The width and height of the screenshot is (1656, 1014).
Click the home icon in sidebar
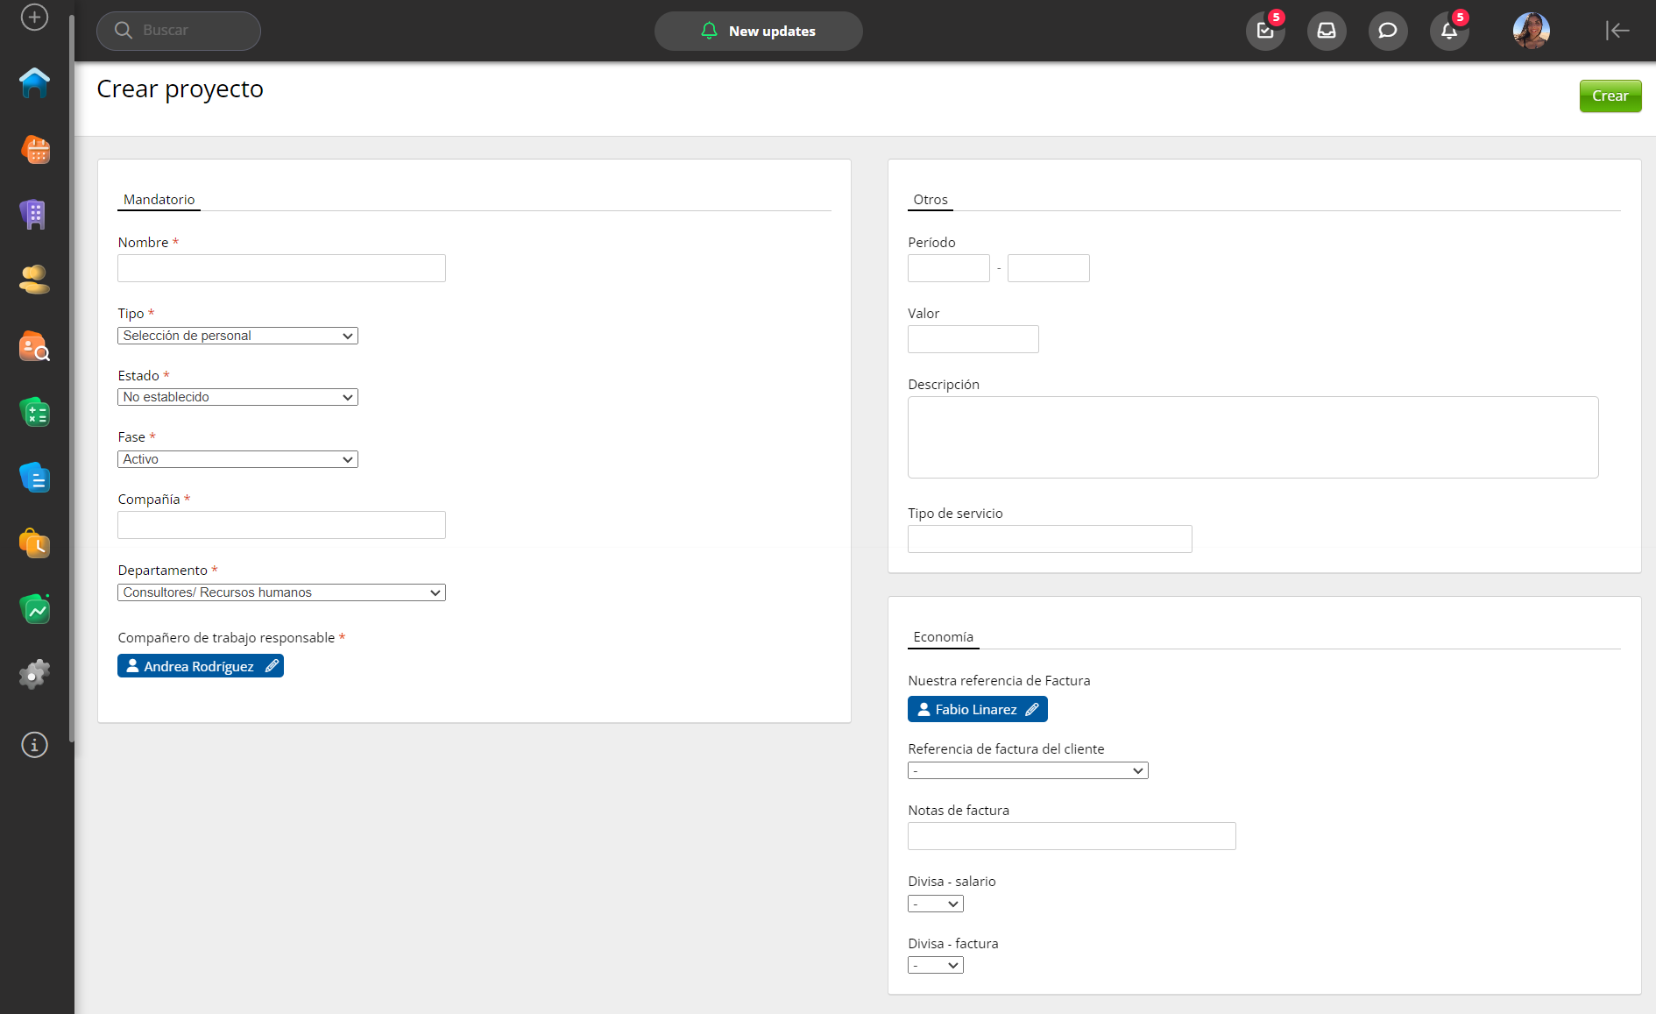pyautogui.click(x=35, y=83)
